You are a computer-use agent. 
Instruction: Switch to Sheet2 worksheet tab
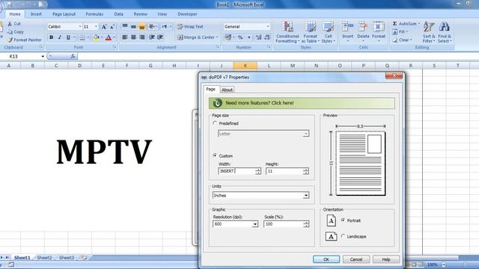tap(44, 258)
